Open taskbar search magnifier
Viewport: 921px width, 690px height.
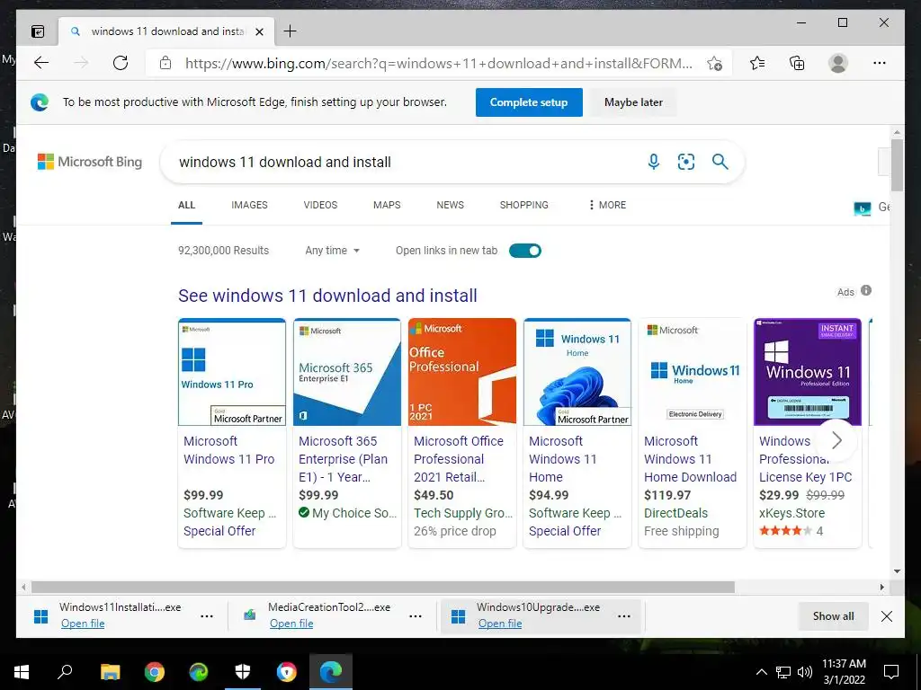click(65, 671)
